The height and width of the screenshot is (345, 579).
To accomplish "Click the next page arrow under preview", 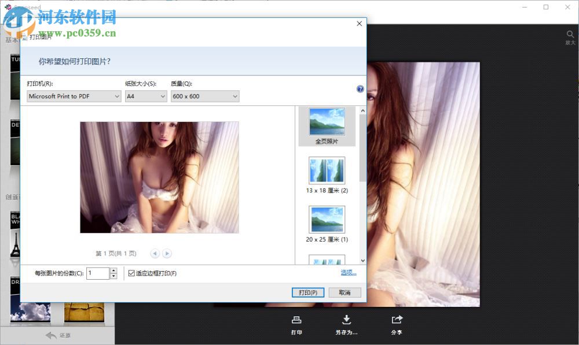I will (x=167, y=253).
